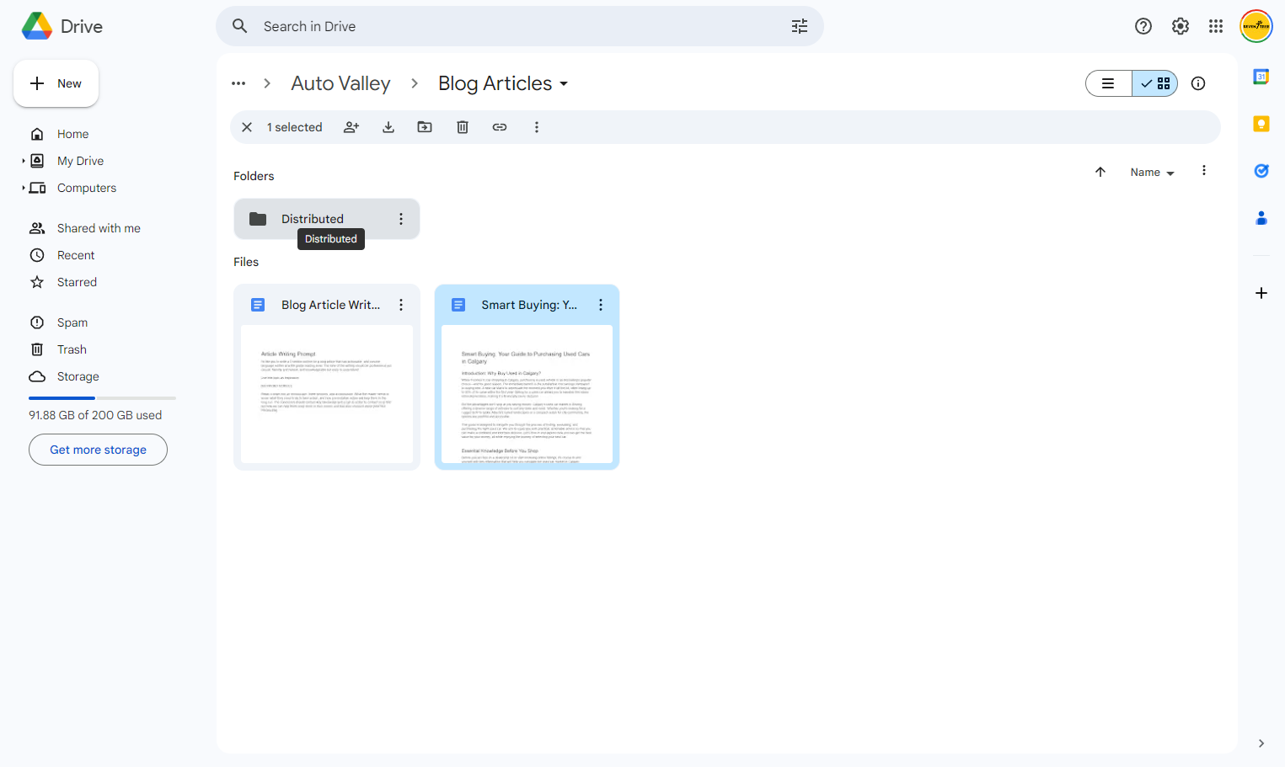
Task: Open Drive support help icon
Action: point(1143,26)
